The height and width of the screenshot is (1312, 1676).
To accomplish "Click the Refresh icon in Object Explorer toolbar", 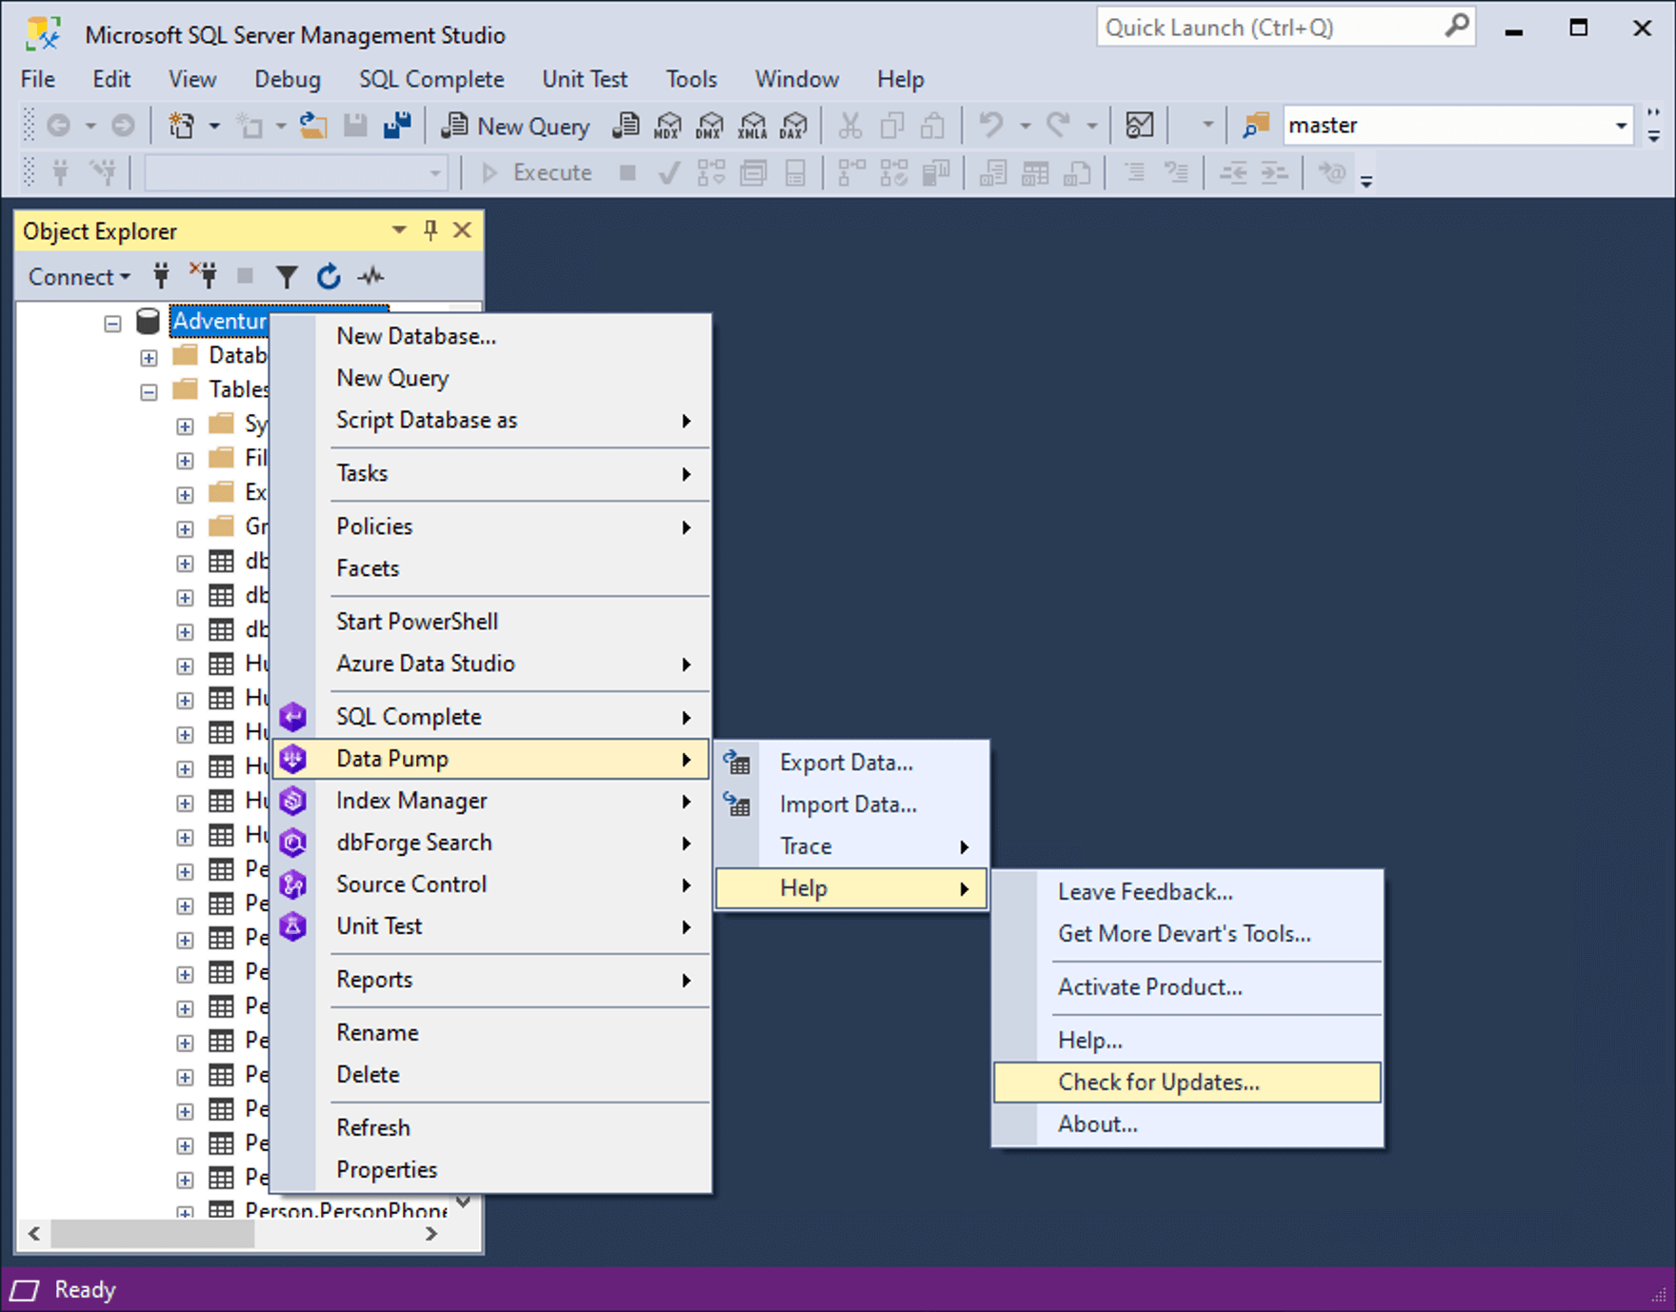I will [329, 276].
